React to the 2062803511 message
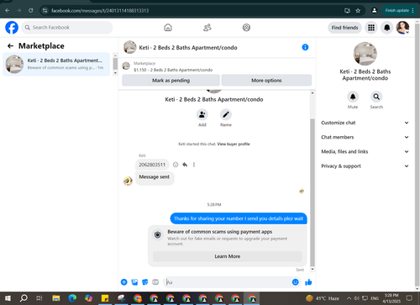Screen dimensions: 420x305 176,165
